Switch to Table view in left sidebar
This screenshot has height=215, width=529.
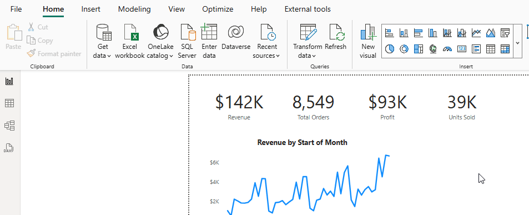(9, 103)
